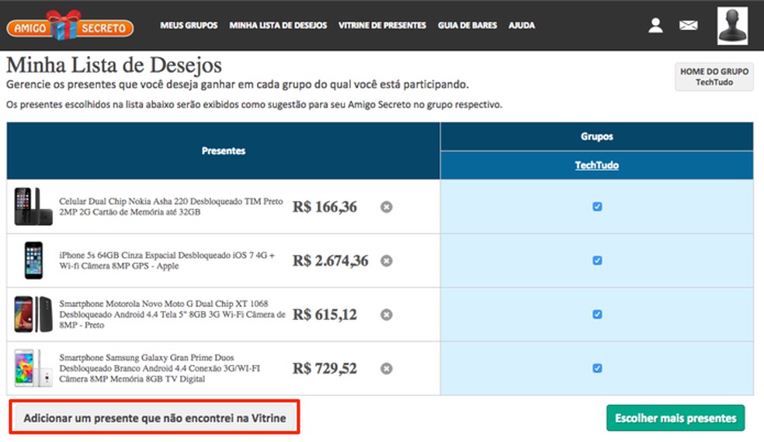
Task: Click the Nokia Asha 220 thumbnail
Action: [x=33, y=207]
